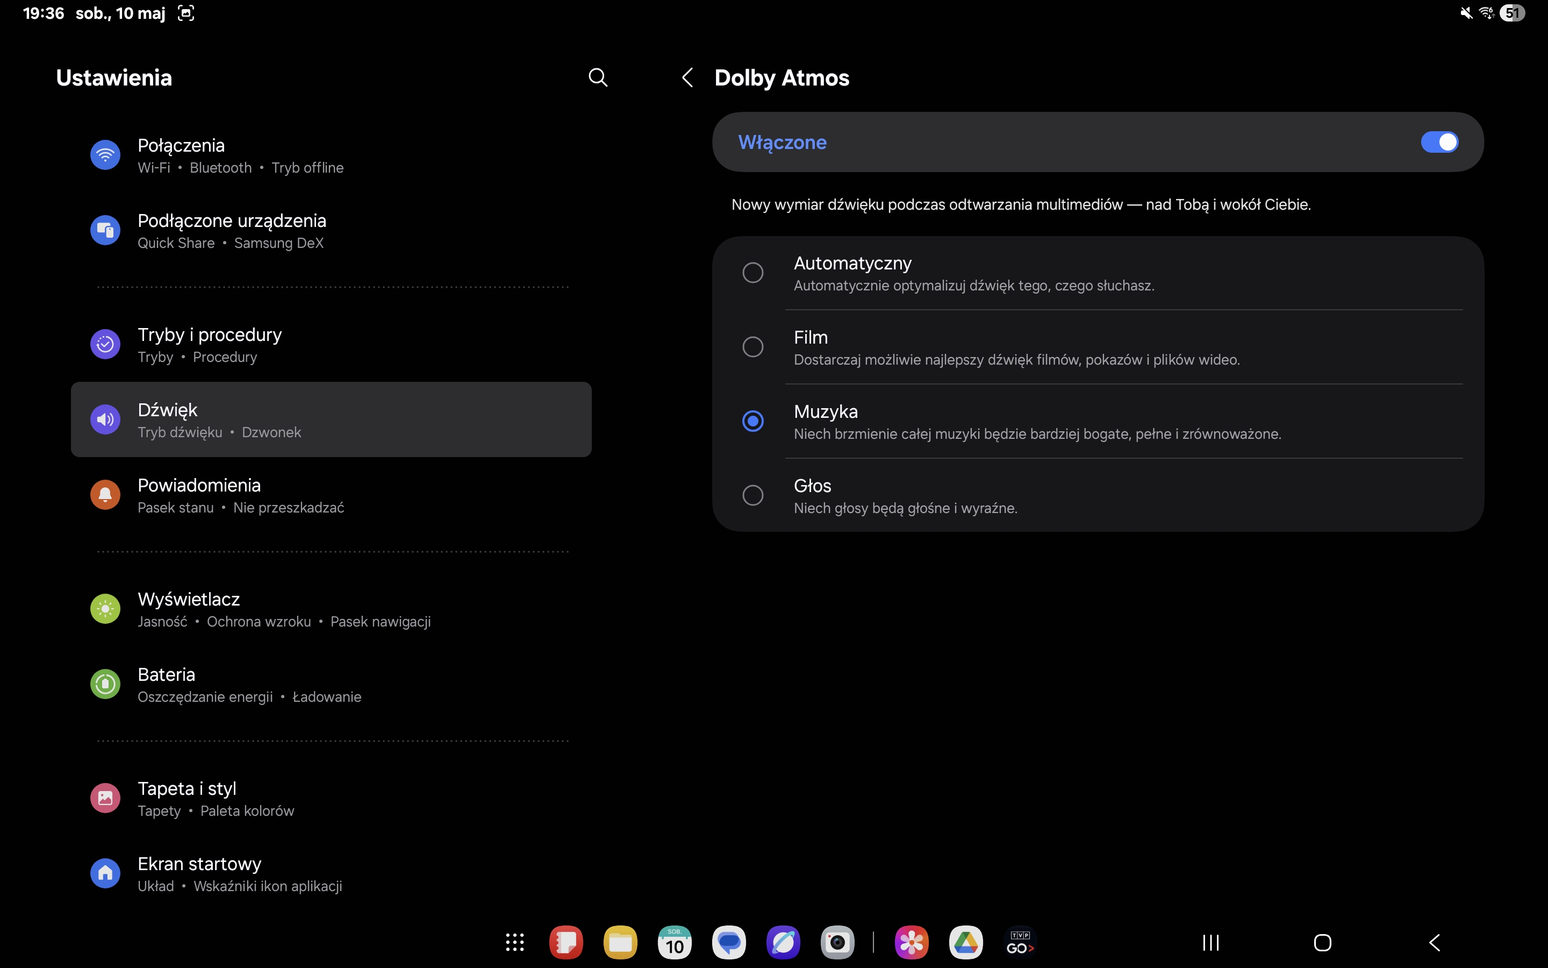Open recent apps navigation button

[1211, 942]
